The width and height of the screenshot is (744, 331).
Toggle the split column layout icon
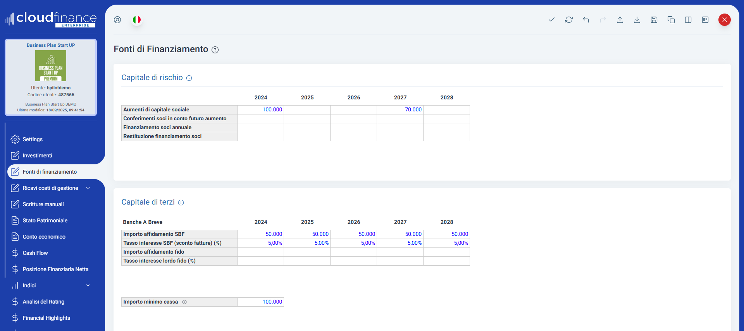pyautogui.click(x=688, y=20)
